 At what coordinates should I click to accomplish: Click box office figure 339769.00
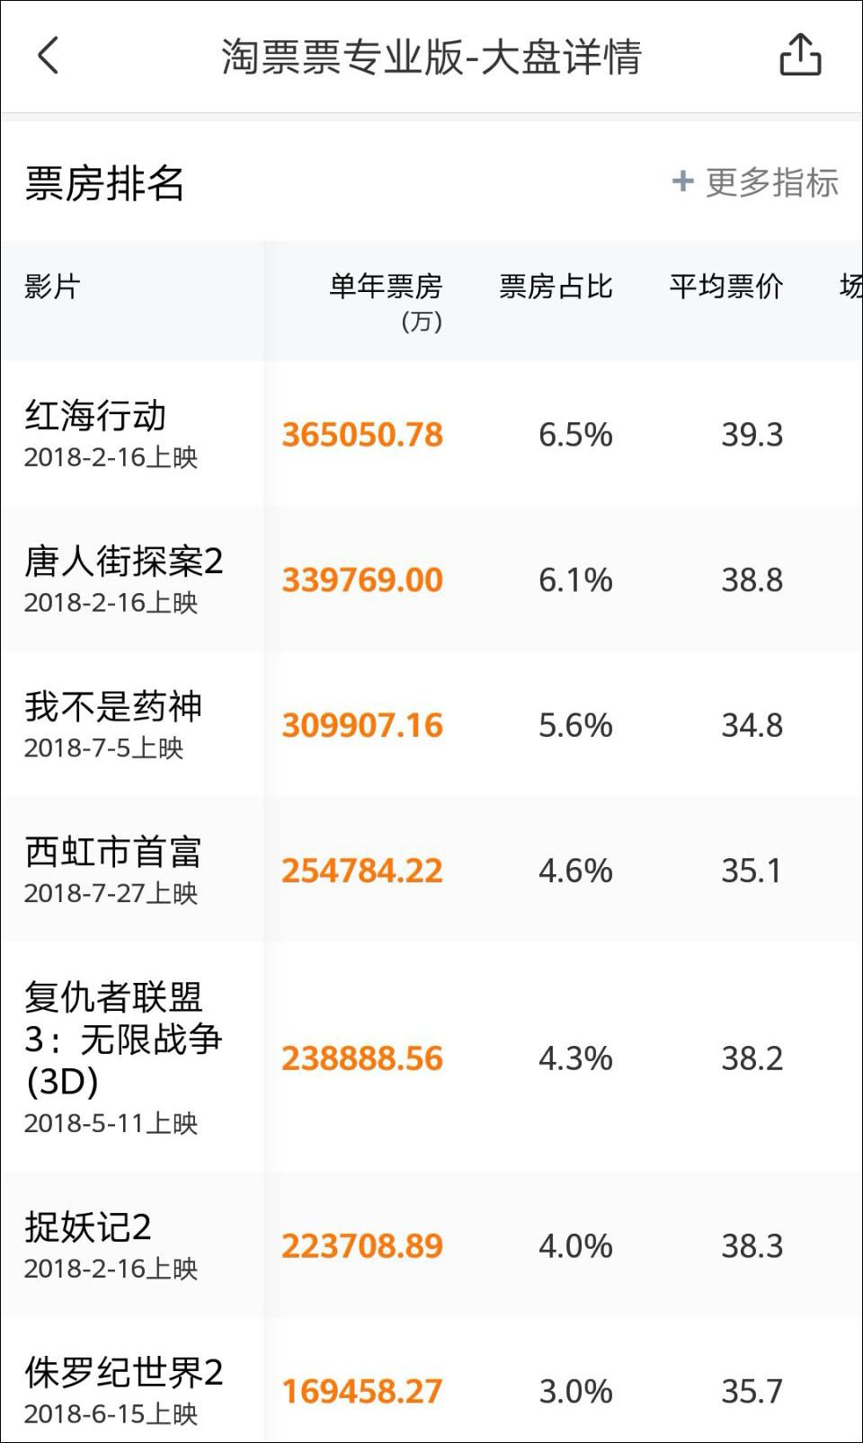tap(362, 580)
